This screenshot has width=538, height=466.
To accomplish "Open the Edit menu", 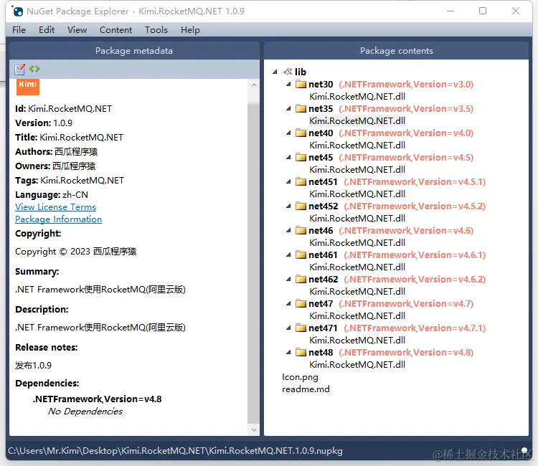I will click(47, 30).
